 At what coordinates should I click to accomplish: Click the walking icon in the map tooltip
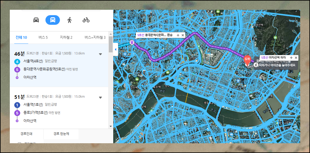tap(256, 65)
